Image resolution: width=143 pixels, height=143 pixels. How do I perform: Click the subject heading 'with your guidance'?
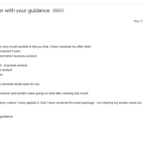click(27, 10)
